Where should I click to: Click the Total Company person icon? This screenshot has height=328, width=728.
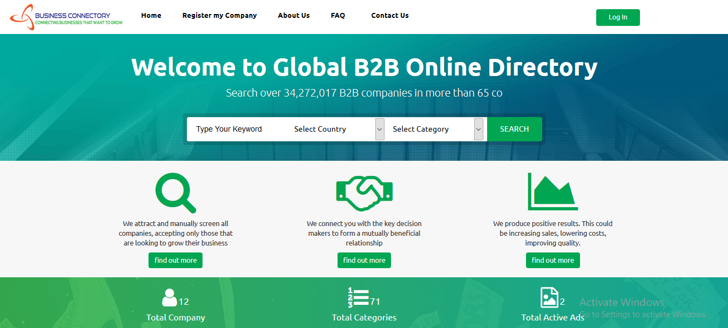170,298
